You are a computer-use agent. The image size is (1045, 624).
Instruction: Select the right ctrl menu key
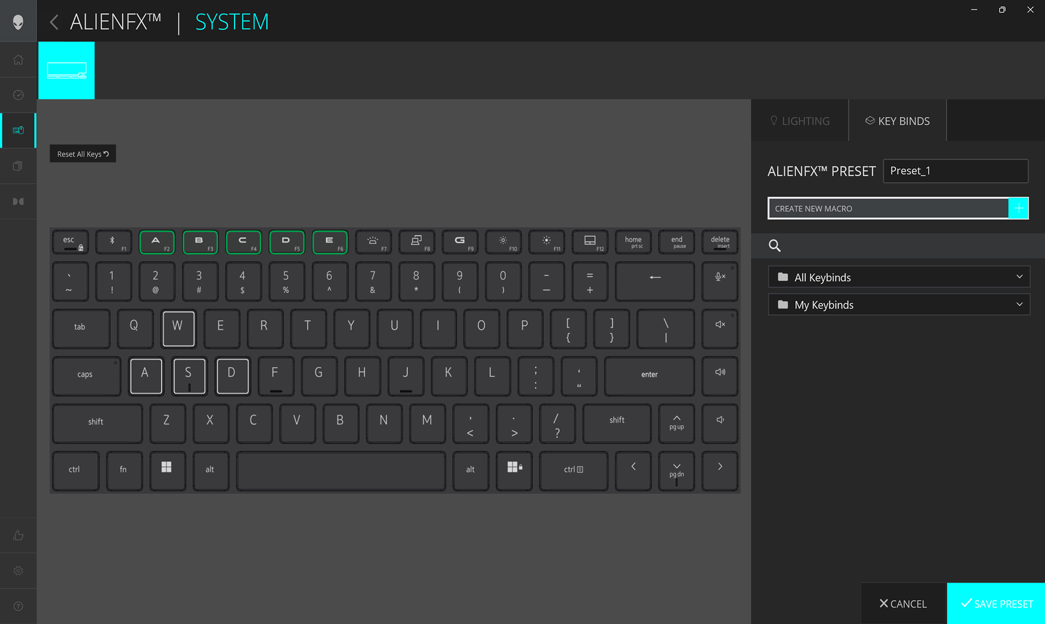pos(574,471)
